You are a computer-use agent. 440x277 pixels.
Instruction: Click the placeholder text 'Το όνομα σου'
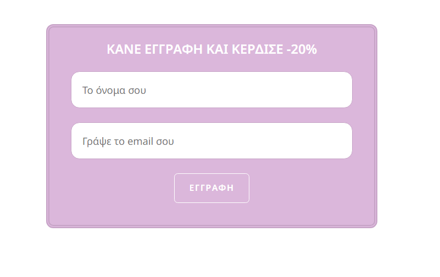(x=114, y=90)
